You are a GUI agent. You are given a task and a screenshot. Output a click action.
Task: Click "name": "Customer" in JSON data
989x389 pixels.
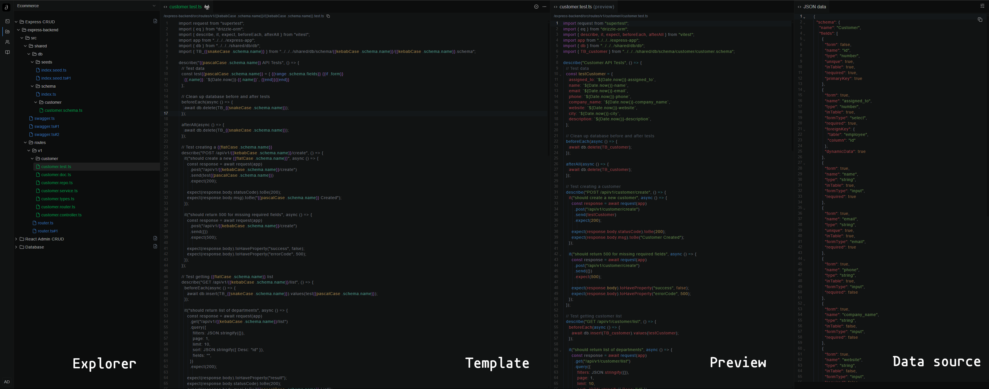click(x=840, y=28)
